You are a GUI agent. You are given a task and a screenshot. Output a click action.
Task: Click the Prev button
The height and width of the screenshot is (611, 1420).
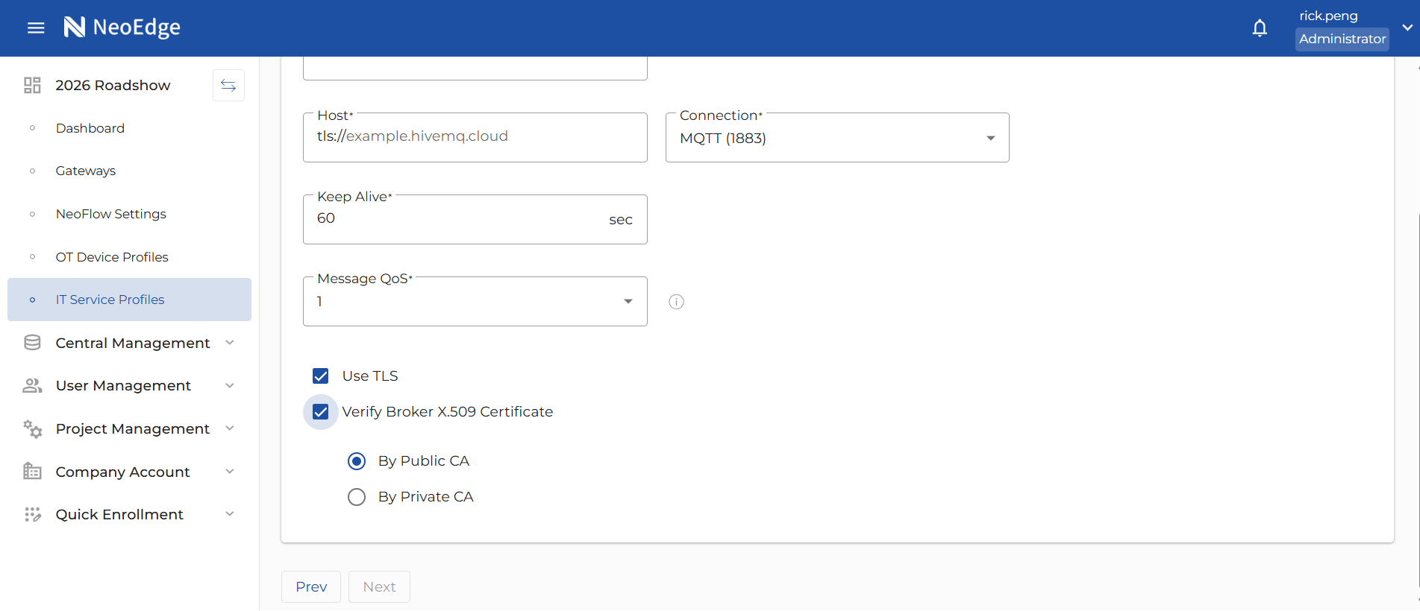click(x=311, y=587)
